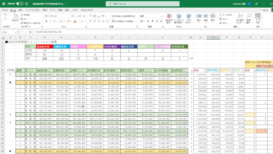This screenshot has height=154, width=273.
Task: Decrease font size with smaller A icon
Action: [x=84, y=16]
